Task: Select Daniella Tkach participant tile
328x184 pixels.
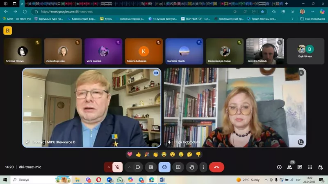Action: coord(184,51)
